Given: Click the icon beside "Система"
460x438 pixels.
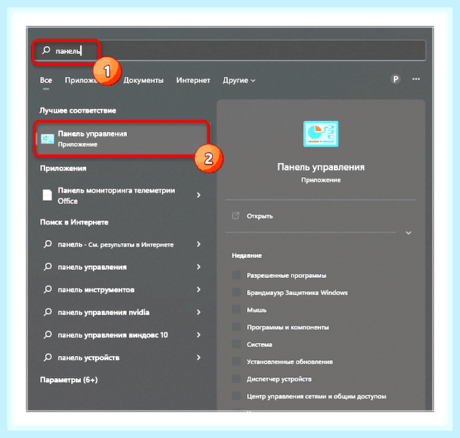Looking at the screenshot, I should pos(236,344).
